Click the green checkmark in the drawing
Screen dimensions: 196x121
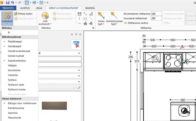(x=185, y=61)
